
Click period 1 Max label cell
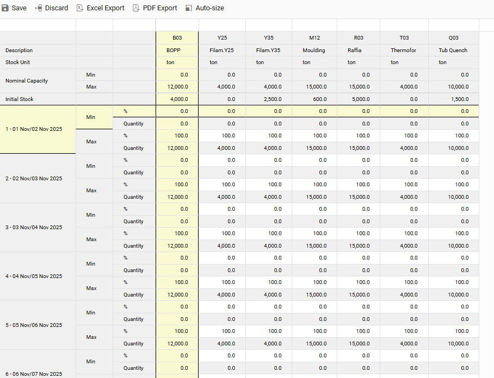pos(94,142)
